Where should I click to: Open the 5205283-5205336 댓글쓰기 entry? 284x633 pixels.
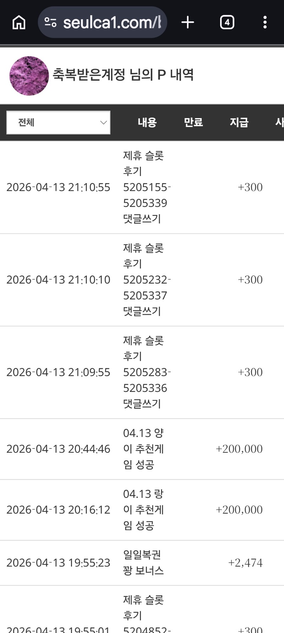[147, 372]
